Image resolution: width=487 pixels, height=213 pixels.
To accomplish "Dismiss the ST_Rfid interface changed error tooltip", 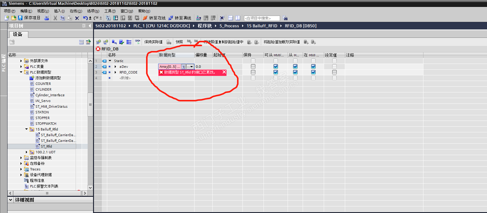I will click(224, 72).
